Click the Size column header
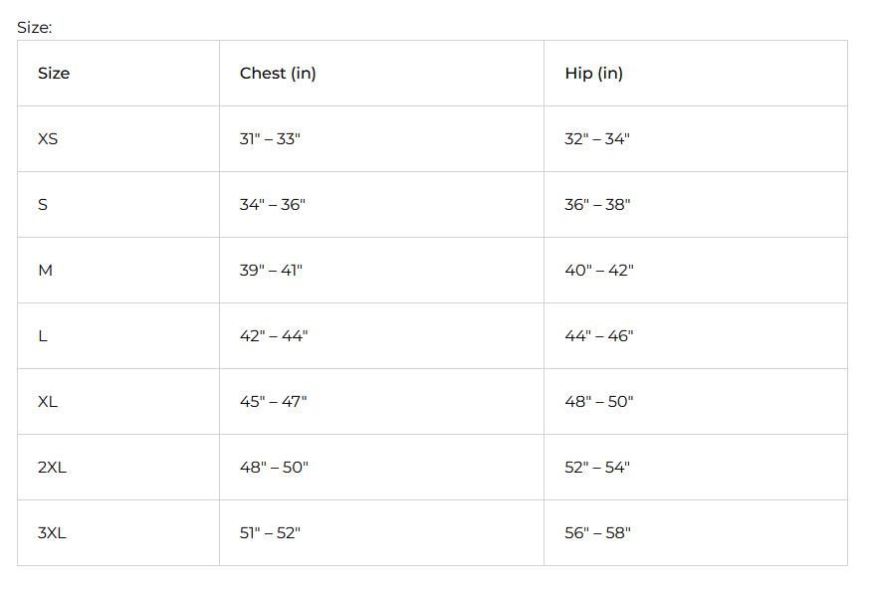872x590 pixels. pos(54,74)
